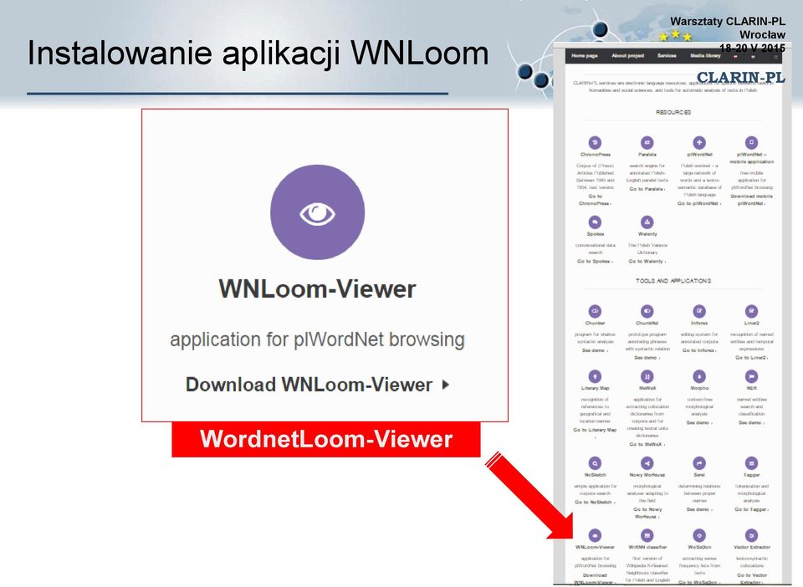Click the TOOLS AND APPLICATIONS heading
This screenshot has height=587, width=803.
point(673,281)
